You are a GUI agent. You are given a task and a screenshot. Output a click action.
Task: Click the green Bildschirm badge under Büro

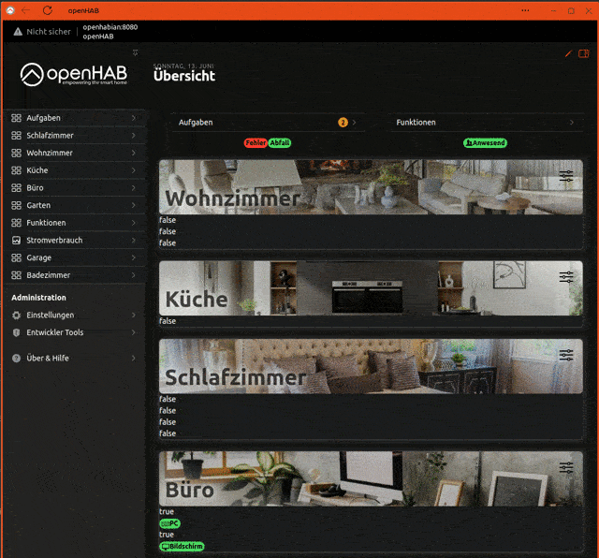(x=182, y=546)
